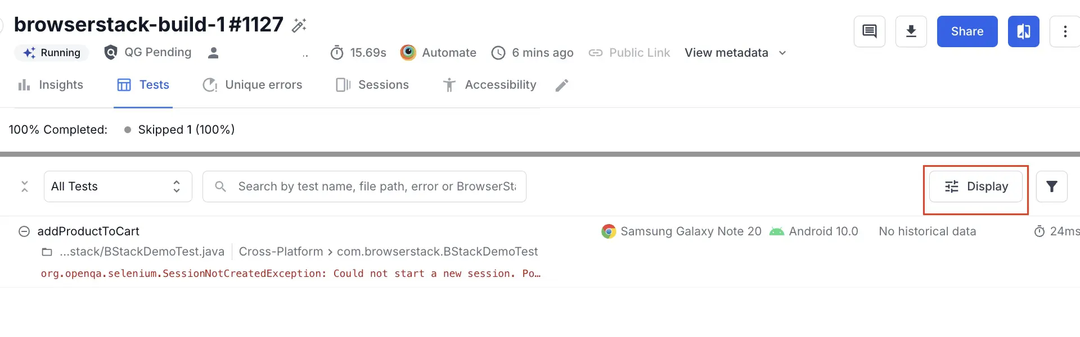Click the Automate product icon
This screenshot has height=337, width=1080.
point(408,52)
